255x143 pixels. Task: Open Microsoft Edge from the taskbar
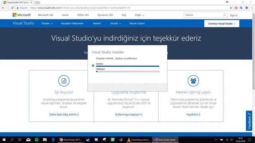click(53, 139)
